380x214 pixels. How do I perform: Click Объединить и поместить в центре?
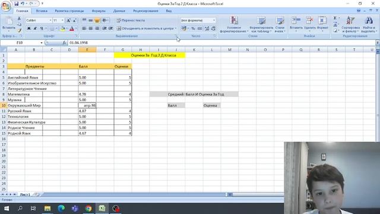[x=145, y=29]
